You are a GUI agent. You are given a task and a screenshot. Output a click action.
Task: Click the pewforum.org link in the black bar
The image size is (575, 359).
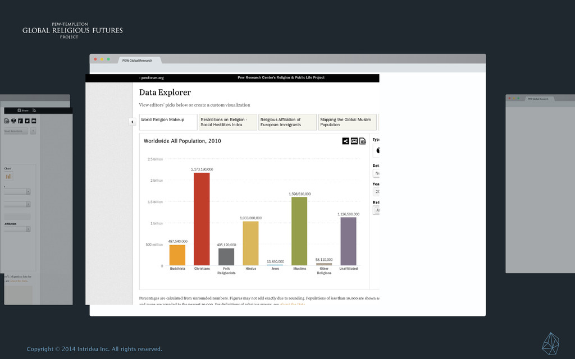point(152,77)
